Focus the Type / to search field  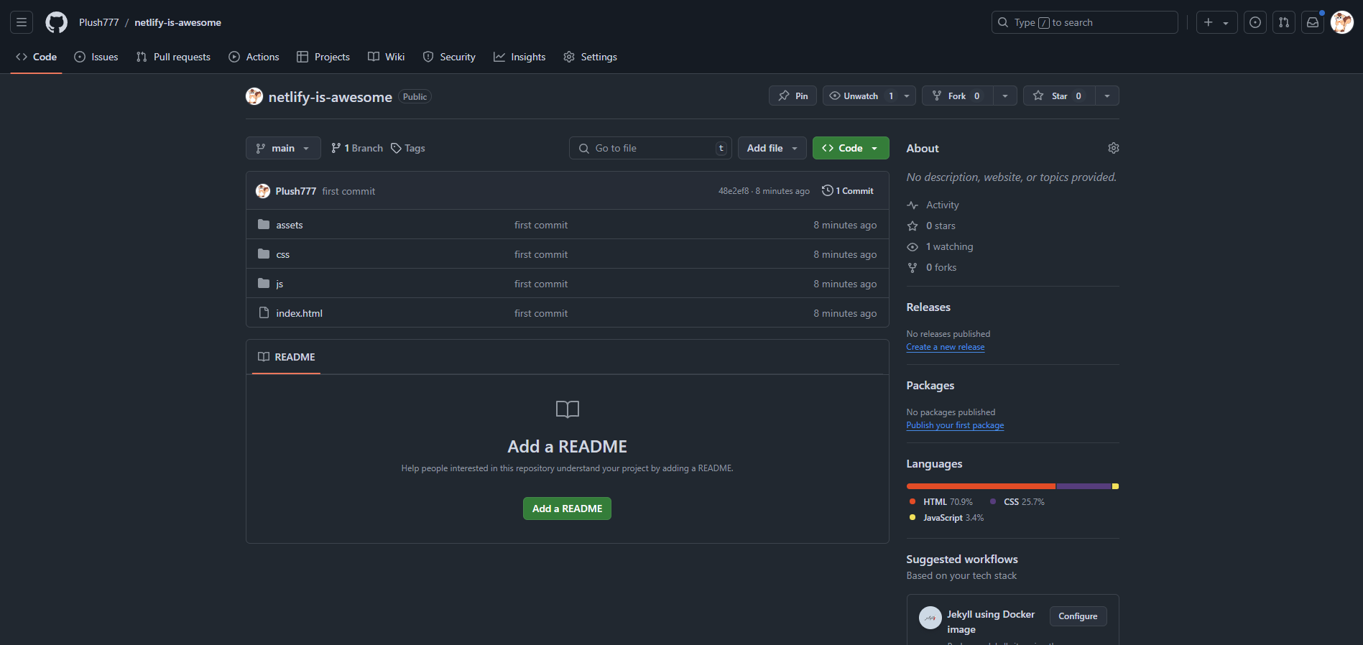(1084, 22)
